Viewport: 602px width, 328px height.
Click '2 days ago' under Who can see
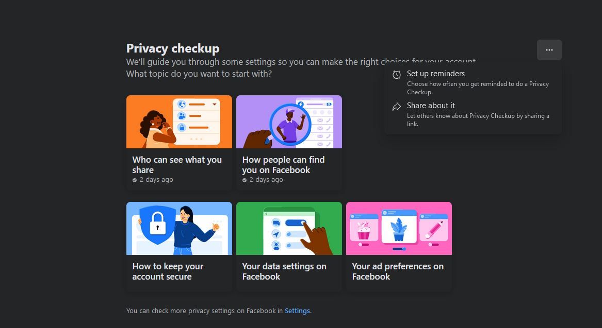[156, 180]
